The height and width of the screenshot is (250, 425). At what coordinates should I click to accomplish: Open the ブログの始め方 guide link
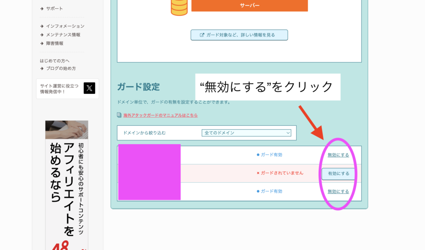[x=61, y=68]
